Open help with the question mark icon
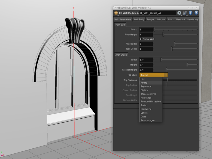 [x=196, y=13]
